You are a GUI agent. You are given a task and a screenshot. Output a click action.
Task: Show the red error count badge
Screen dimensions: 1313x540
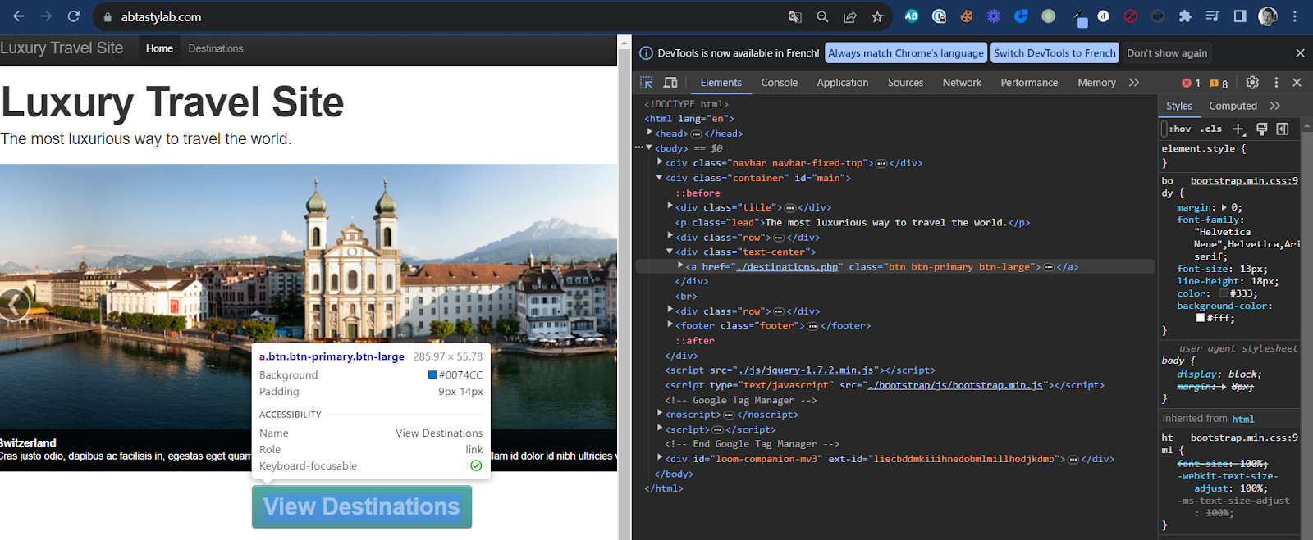pos(1191,83)
